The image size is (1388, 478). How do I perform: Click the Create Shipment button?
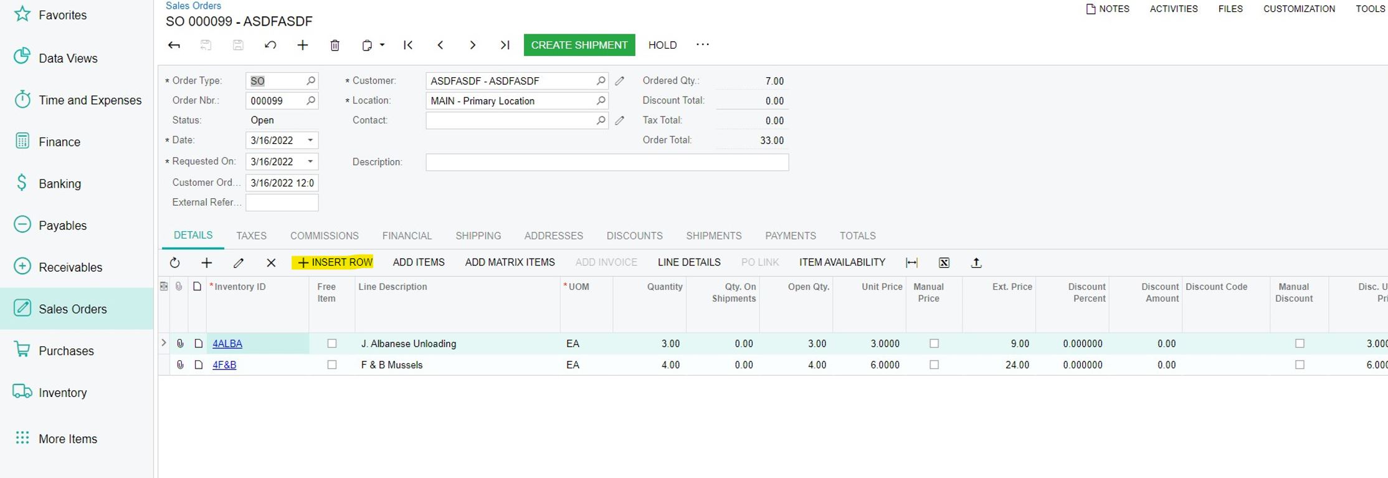coord(579,45)
